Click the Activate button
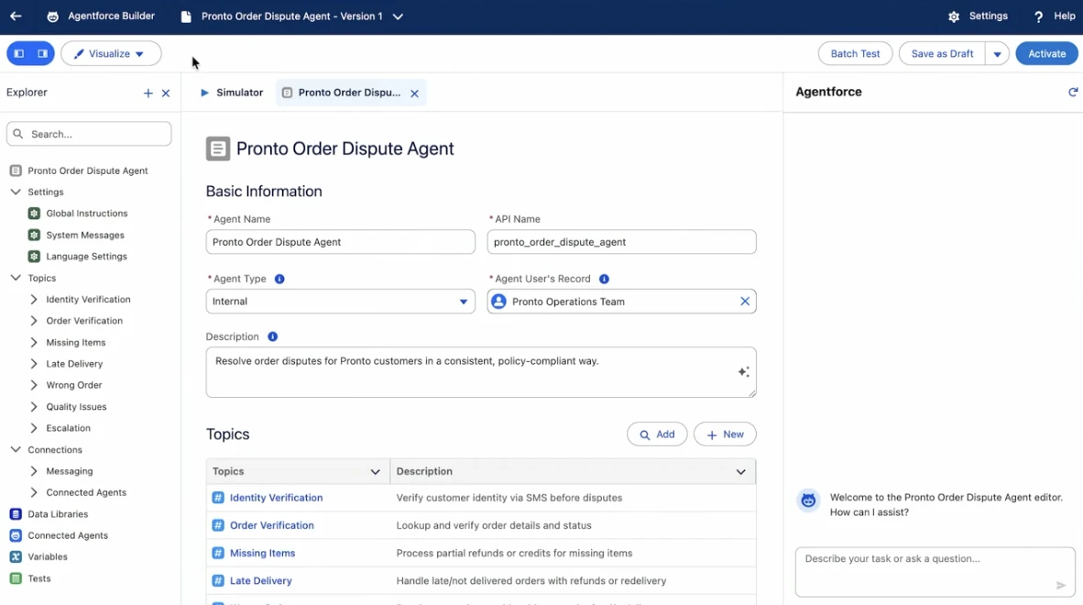Screen dimensions: 1083x605 1046,54
